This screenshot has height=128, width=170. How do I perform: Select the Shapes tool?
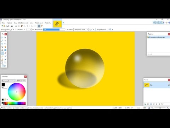point(4,66)
